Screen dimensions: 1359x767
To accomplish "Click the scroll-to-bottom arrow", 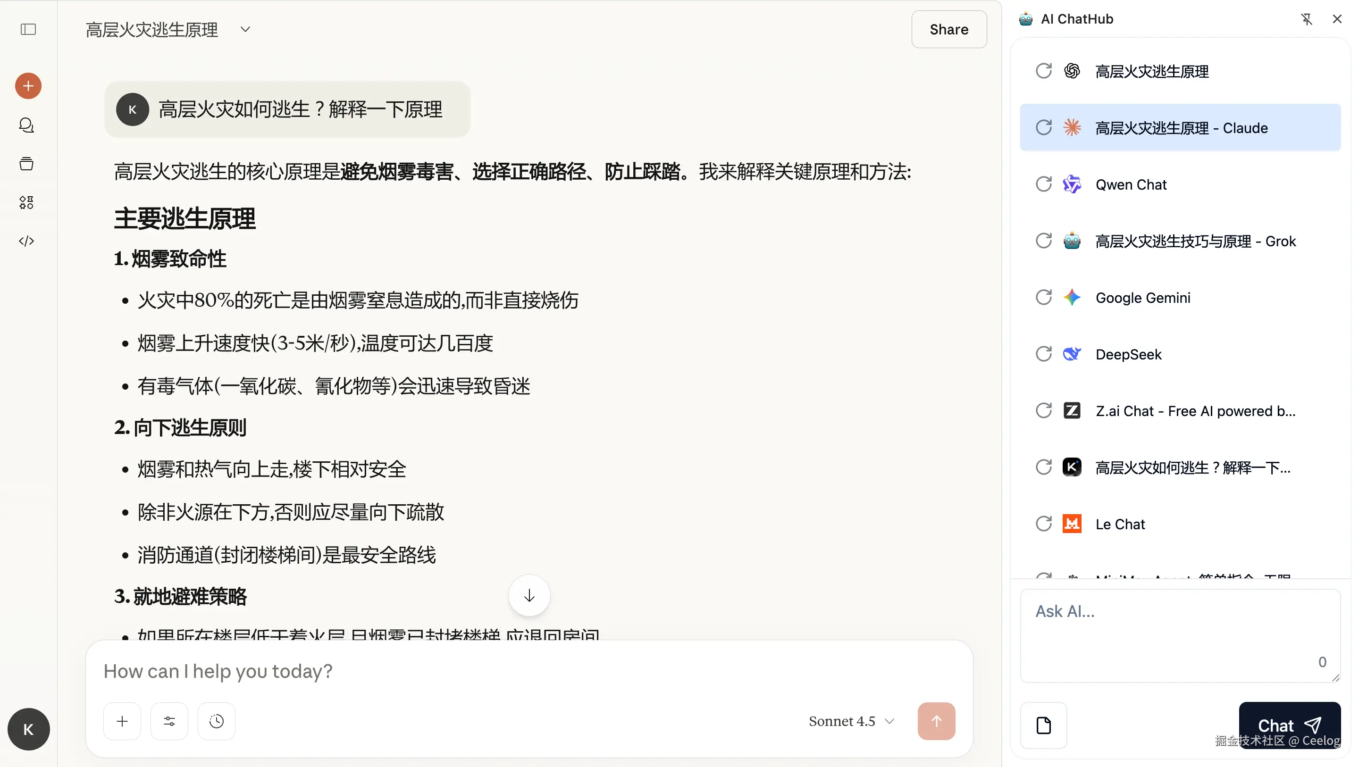I will tap(529, 595).
